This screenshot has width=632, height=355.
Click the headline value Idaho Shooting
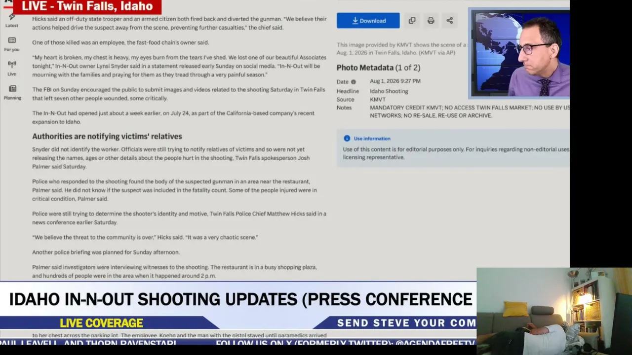389,91
